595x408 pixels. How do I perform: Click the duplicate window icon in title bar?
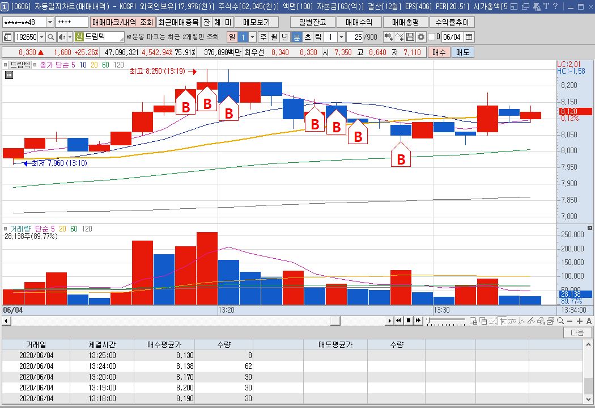click(x=525, y=6)
